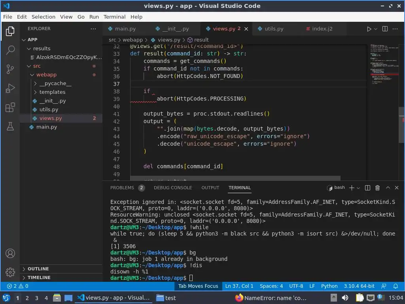The height and width of the screenshot is (304, 405).
Task: Open the File menu
Action: 8,17
